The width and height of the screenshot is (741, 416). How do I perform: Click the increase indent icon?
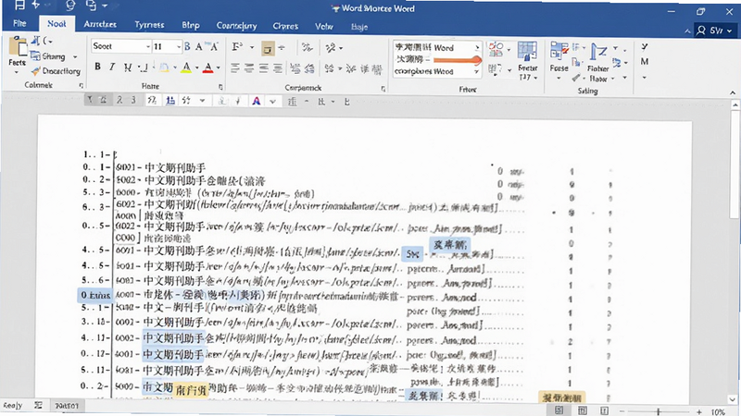(x=309, y=68)
